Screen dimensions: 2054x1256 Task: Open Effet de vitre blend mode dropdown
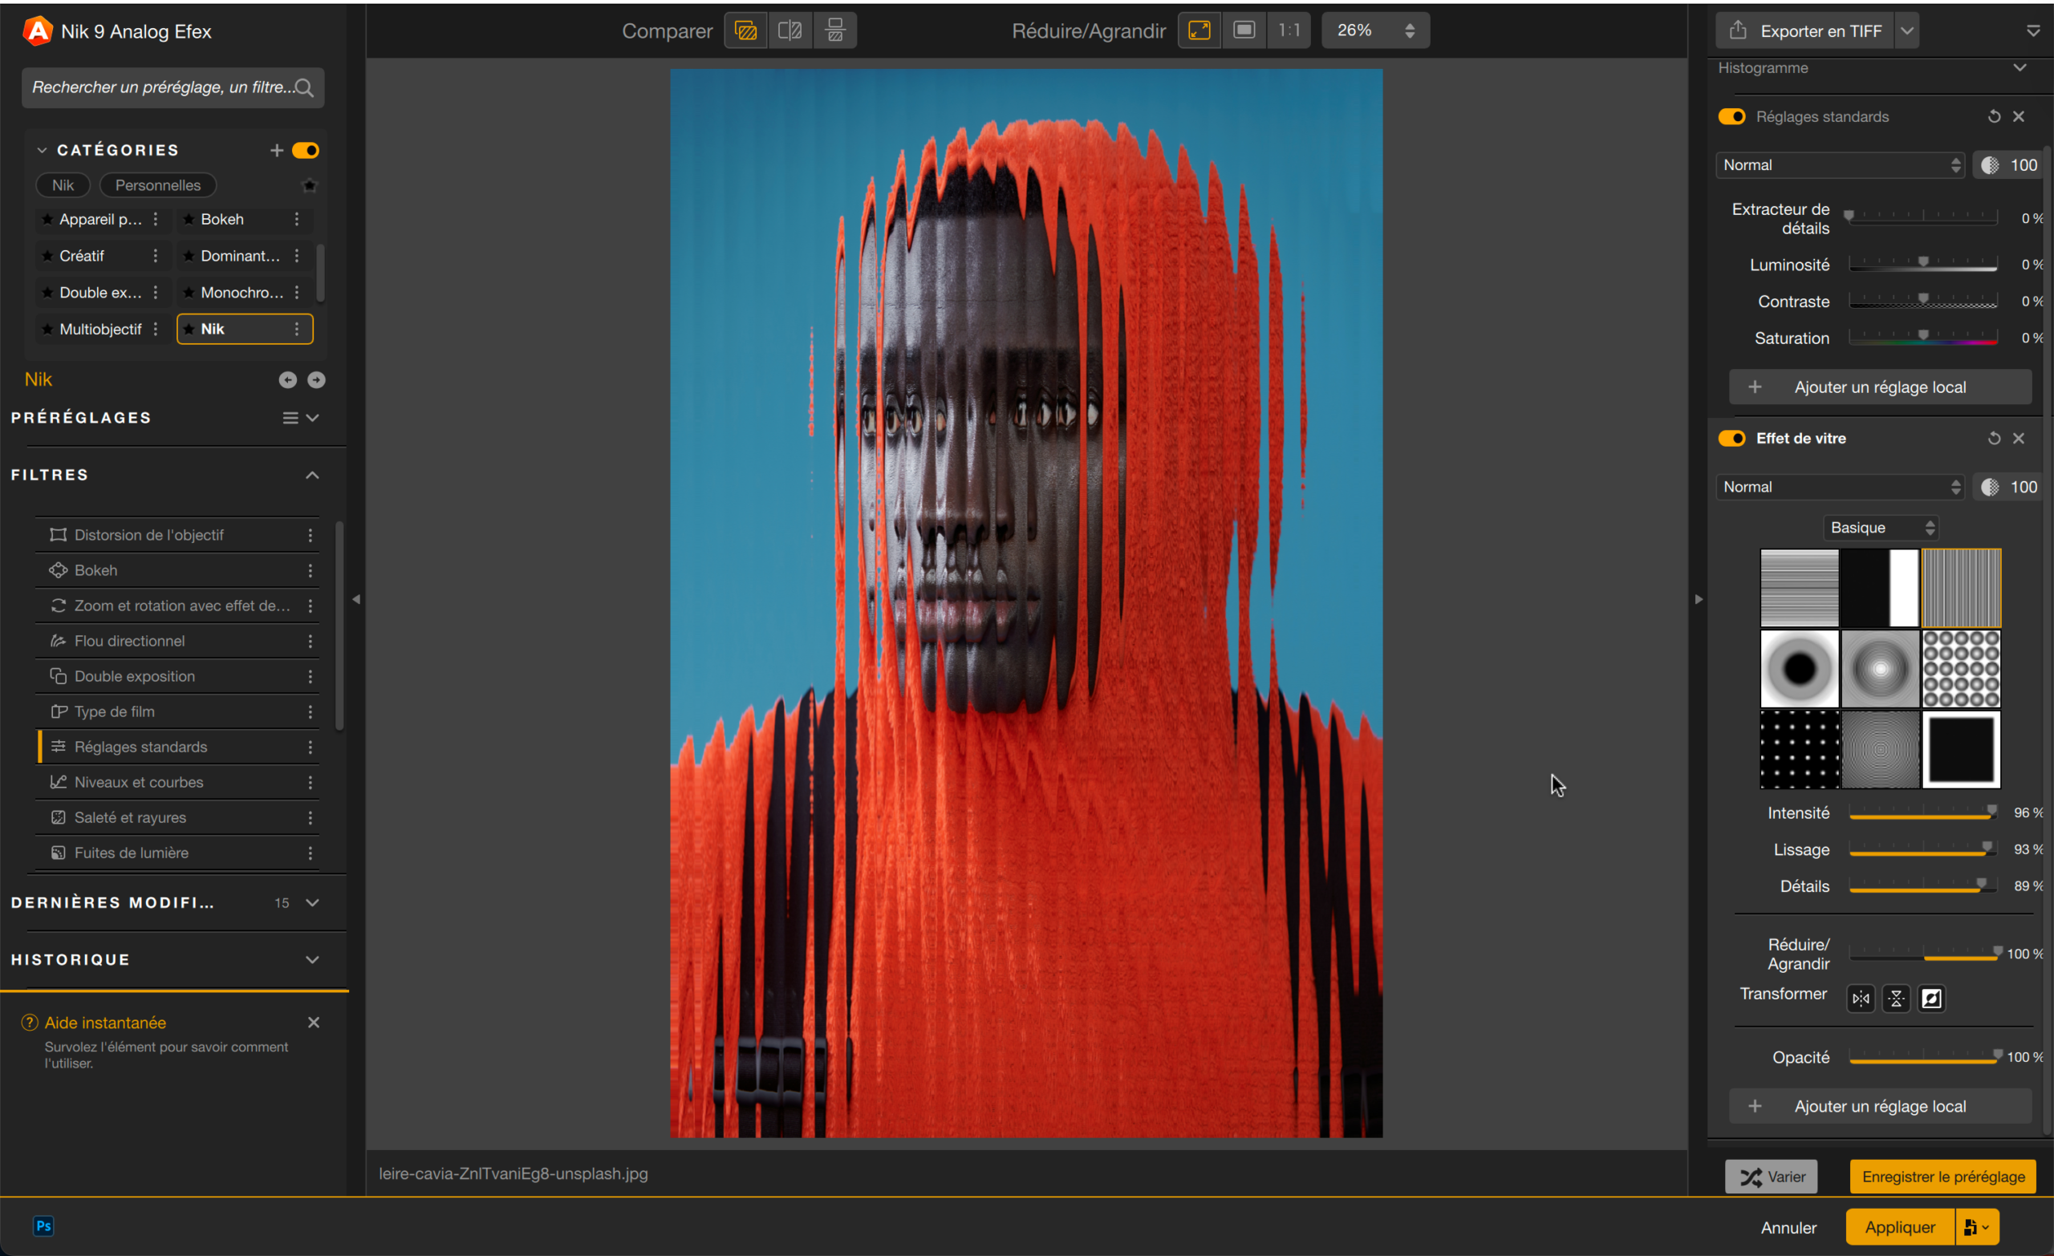coord(1840,487)
